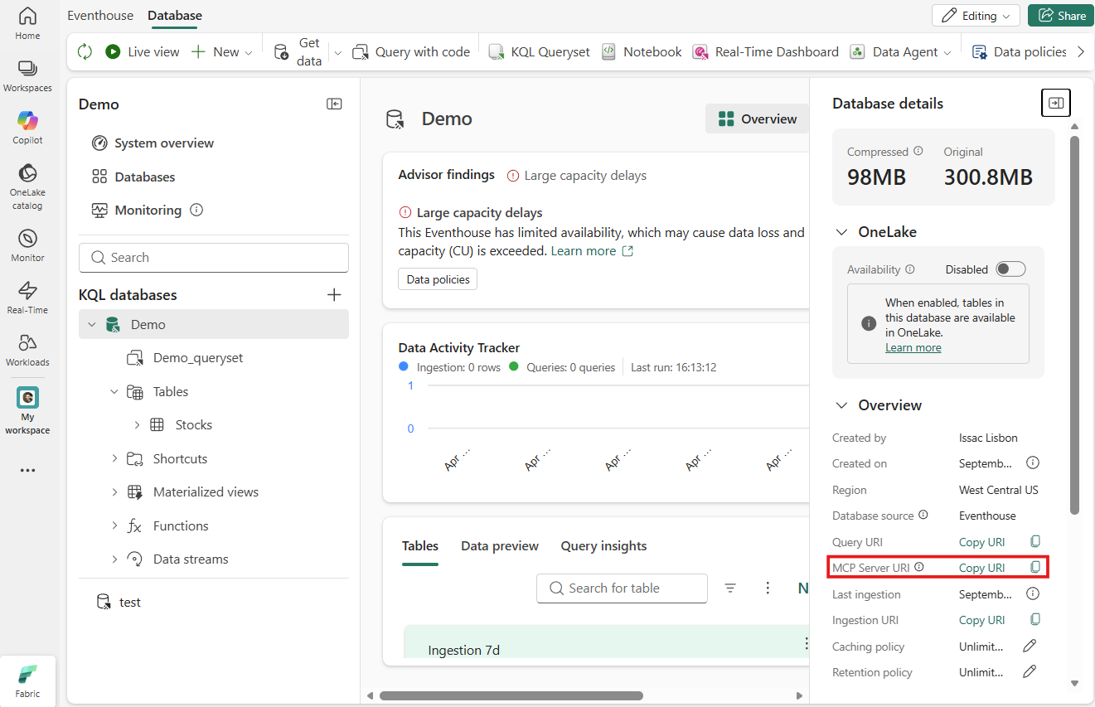Click the Database details vertical scrollbar

pyautogui.click(x=1075, y=324)
